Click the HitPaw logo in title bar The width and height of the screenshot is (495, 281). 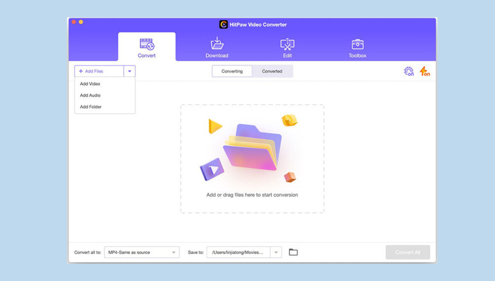point(223,25)
